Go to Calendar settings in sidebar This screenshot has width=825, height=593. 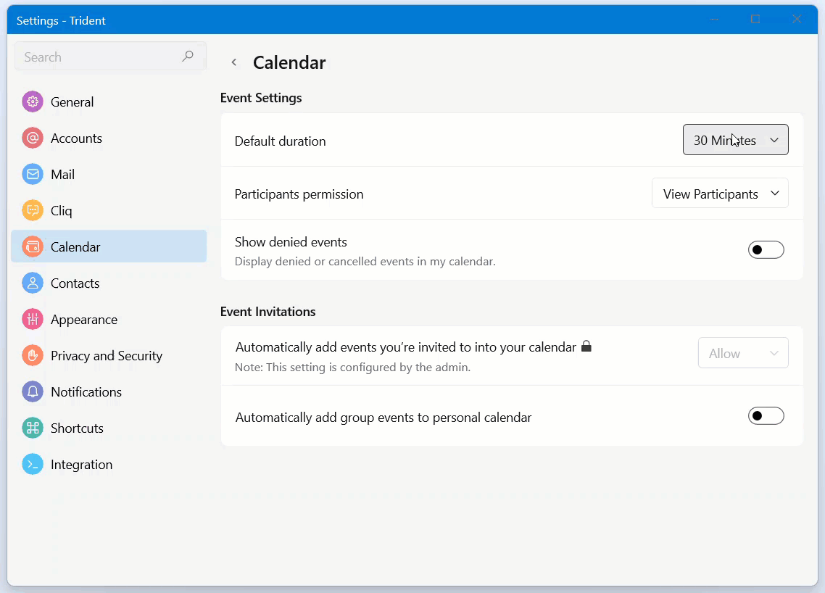point(75,247)
